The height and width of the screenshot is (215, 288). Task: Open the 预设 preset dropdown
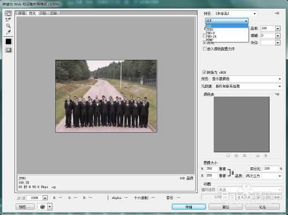pyautogui.click(x=236, y=14)
